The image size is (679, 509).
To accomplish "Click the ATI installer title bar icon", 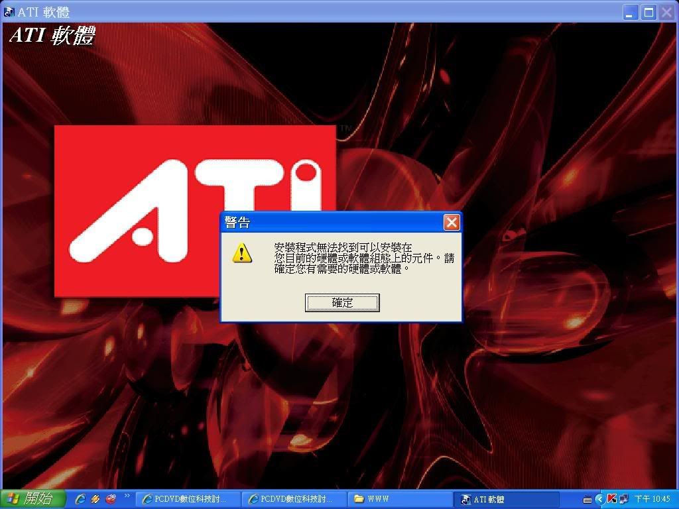I will (9, 12).
